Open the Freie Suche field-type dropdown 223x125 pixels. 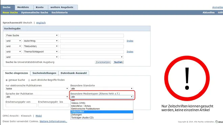click(x=32, y=35)
